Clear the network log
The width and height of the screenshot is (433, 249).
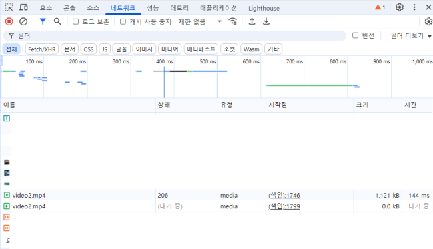pyautogui.click(x=23, y=21)
